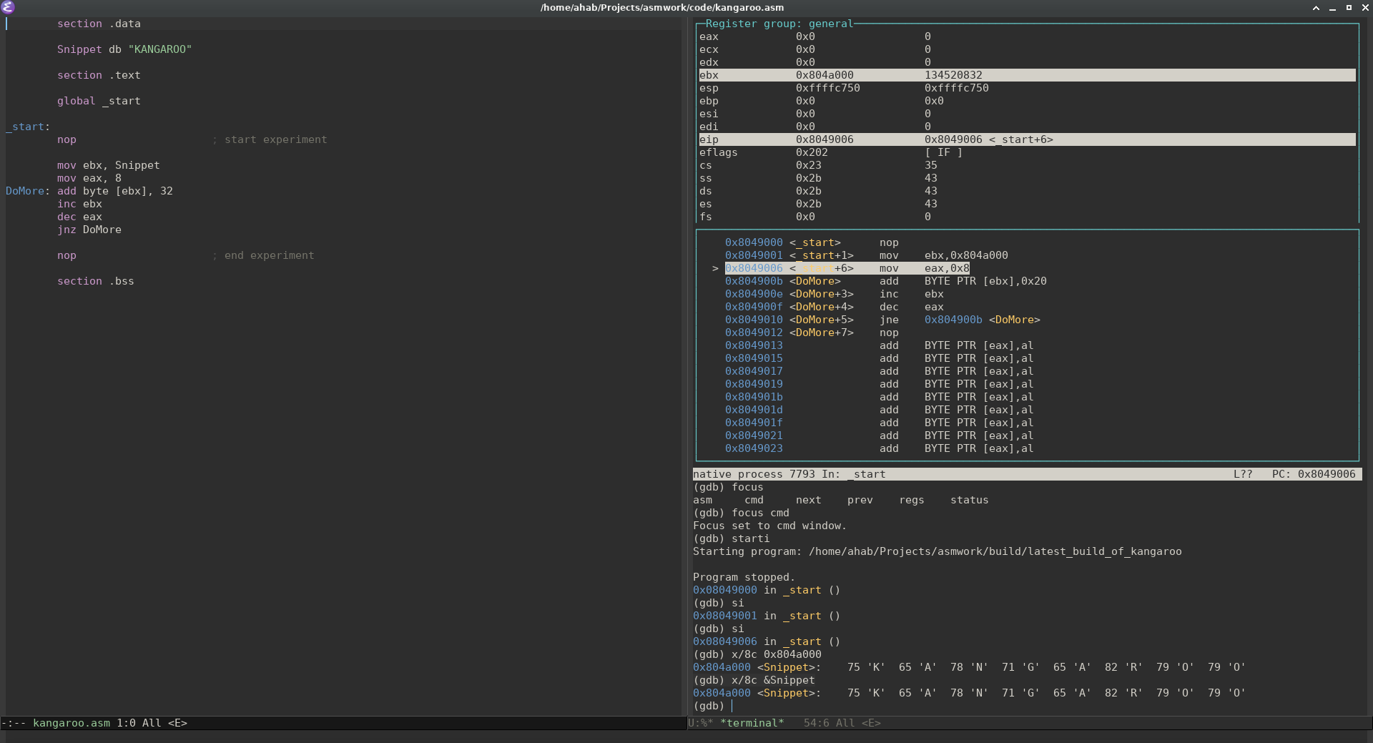
Task: Click the highlighted 'mov eax,0x8' instruction
Action: point(925,268)
